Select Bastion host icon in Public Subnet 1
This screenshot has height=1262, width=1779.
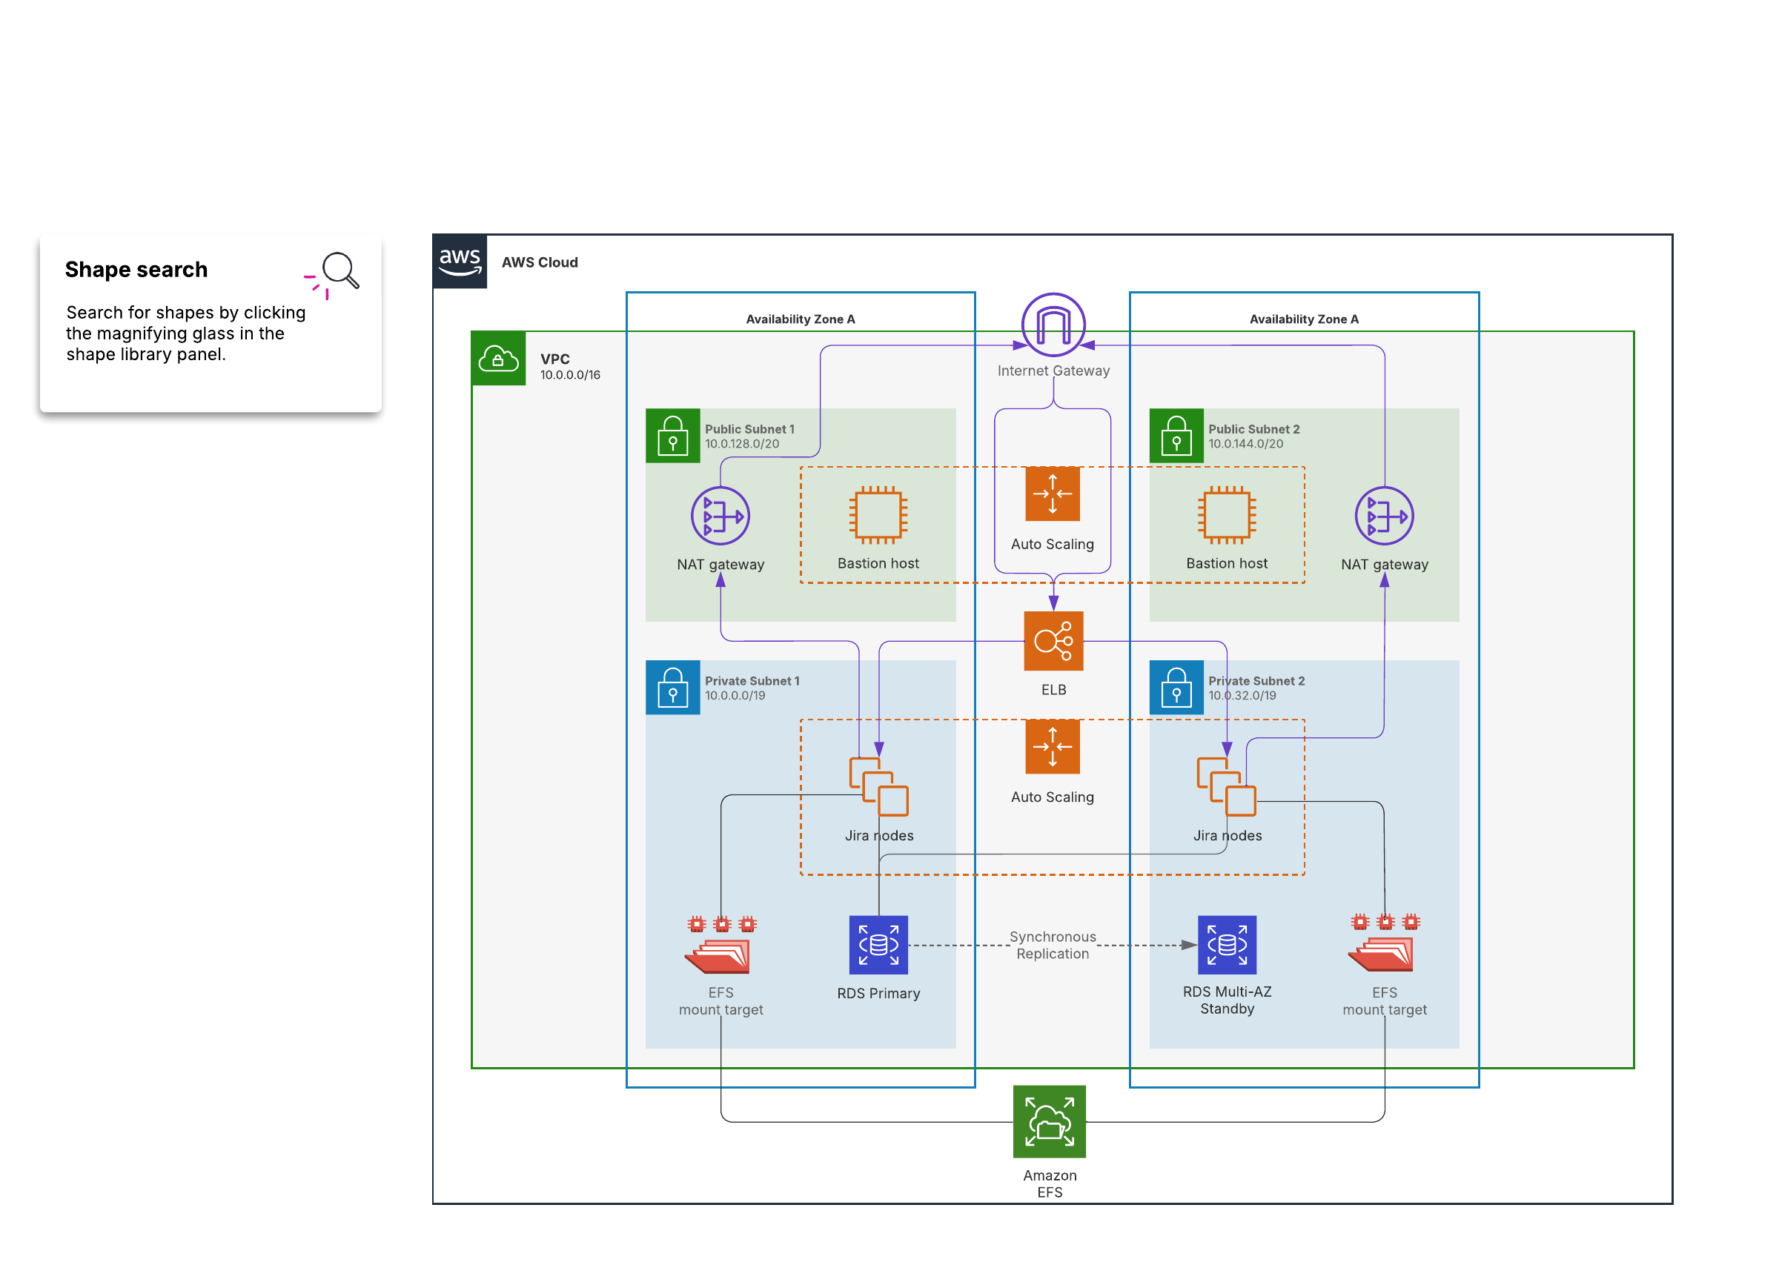[878, 515]
